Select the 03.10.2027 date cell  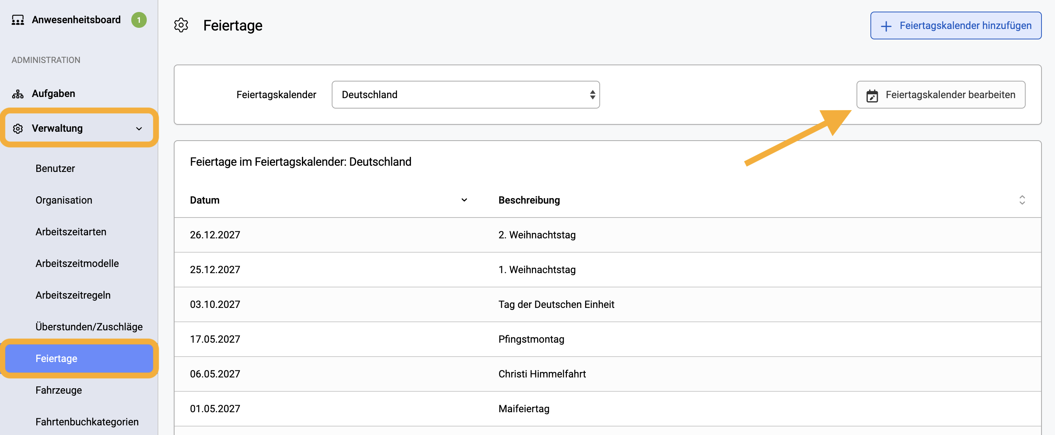[x=215, y=305]
